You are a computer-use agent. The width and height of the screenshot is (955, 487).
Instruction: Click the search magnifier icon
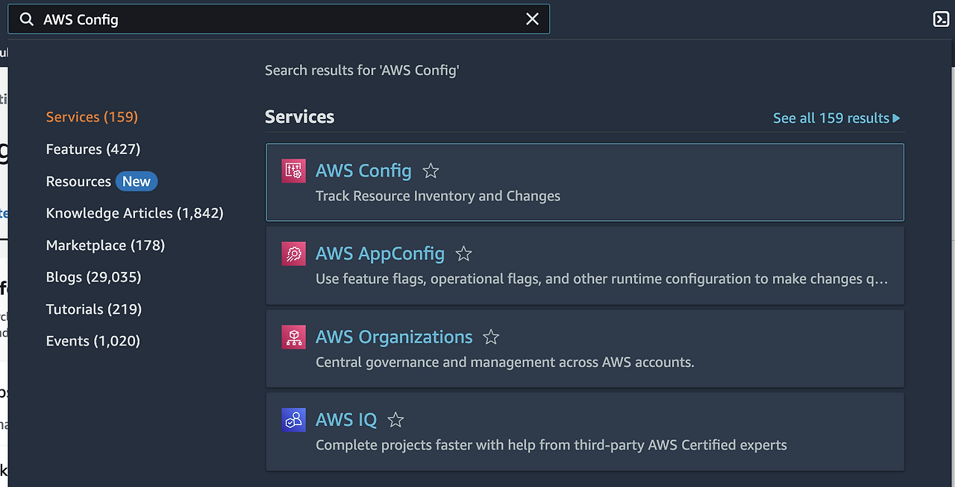point(27,19)
